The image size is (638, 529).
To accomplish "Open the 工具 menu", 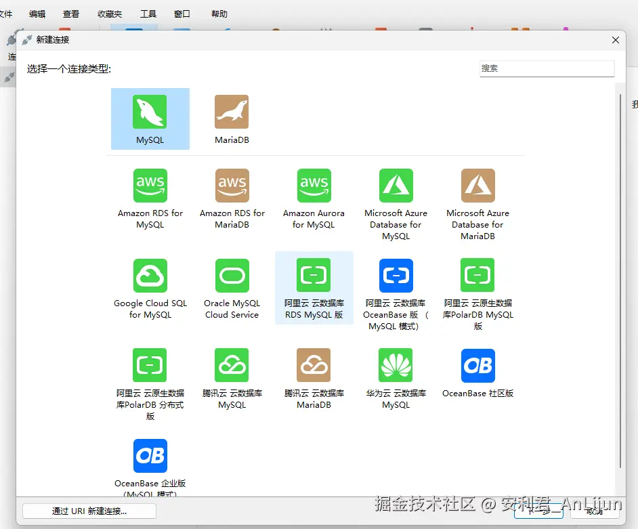I will [x=148, y=14].
